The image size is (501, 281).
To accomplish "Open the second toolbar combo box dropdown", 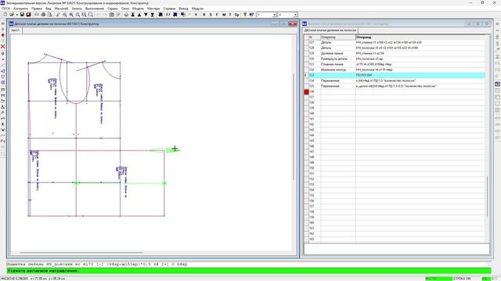I will pos(296,14).
